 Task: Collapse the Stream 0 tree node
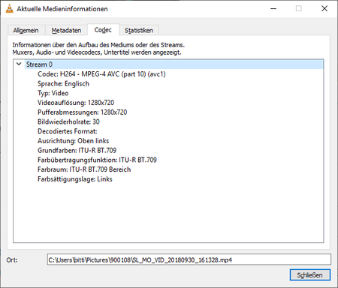point(19,64)
